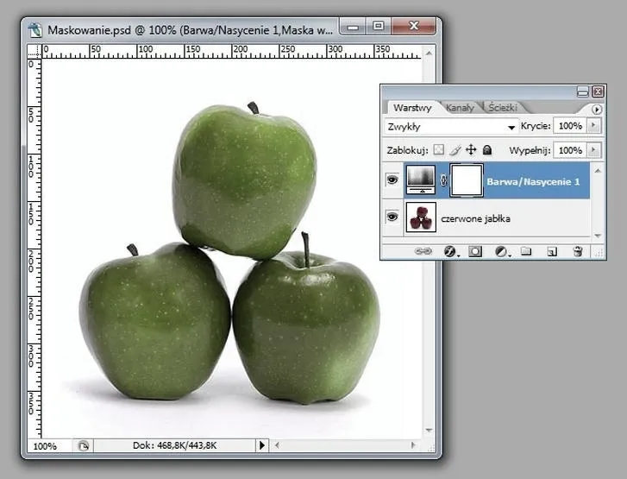Open the Wypełnij fill slider arrow
Image resolution: width=627 pixels, height=479 pixels.
(594, 150)
